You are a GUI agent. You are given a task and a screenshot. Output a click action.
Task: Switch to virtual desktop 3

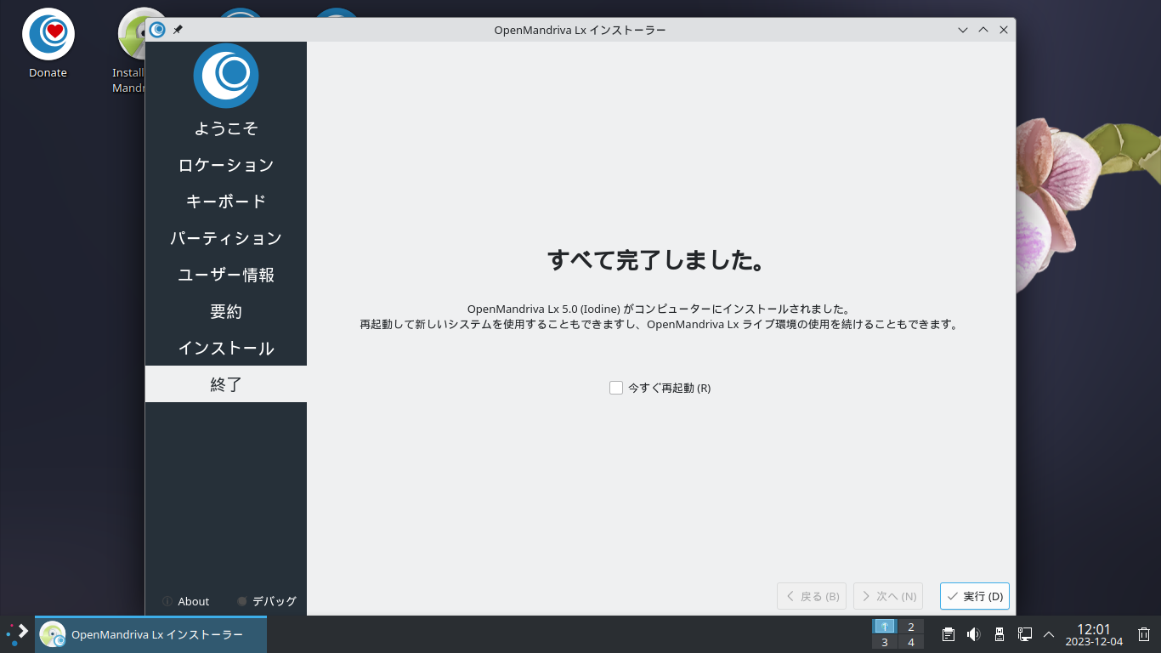tap(885, 642)
